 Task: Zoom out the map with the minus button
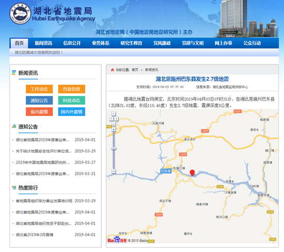pyautogui.click(x=114, y=171)
